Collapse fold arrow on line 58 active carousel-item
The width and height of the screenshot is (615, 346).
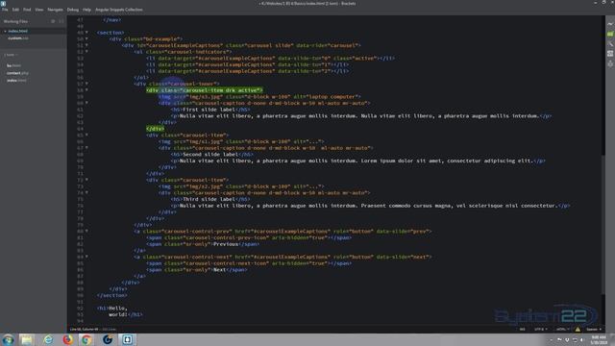point(86,90)
